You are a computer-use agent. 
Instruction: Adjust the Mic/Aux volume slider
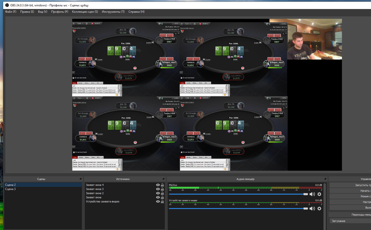[x=238, y=194]
